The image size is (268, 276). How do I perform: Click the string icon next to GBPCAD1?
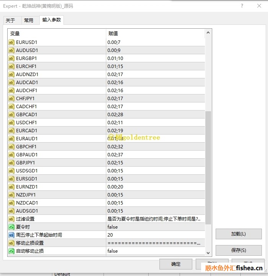coord(11,115)
